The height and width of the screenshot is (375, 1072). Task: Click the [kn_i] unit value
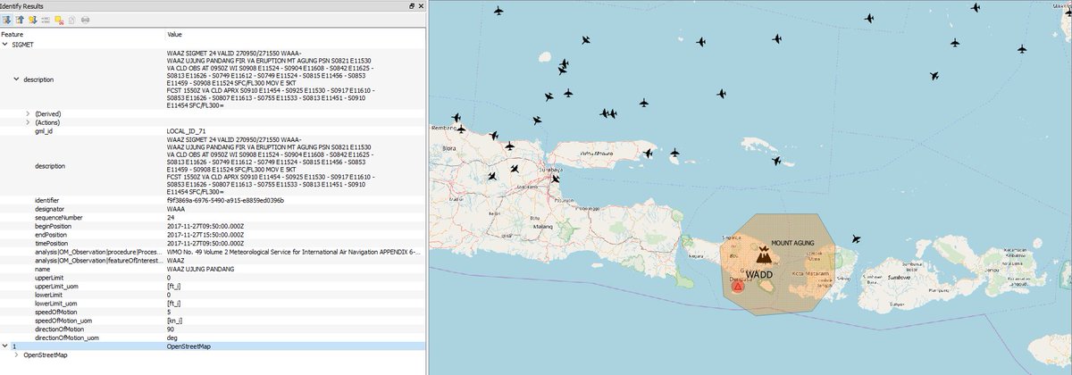173,320
